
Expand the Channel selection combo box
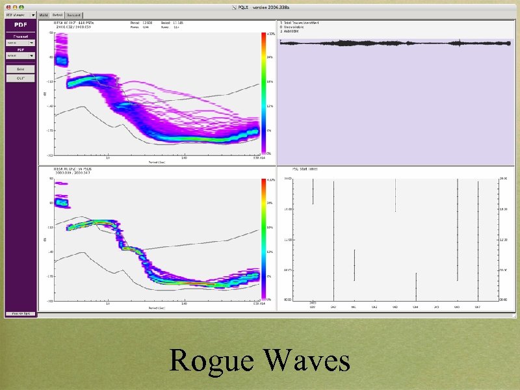(19, 42)
